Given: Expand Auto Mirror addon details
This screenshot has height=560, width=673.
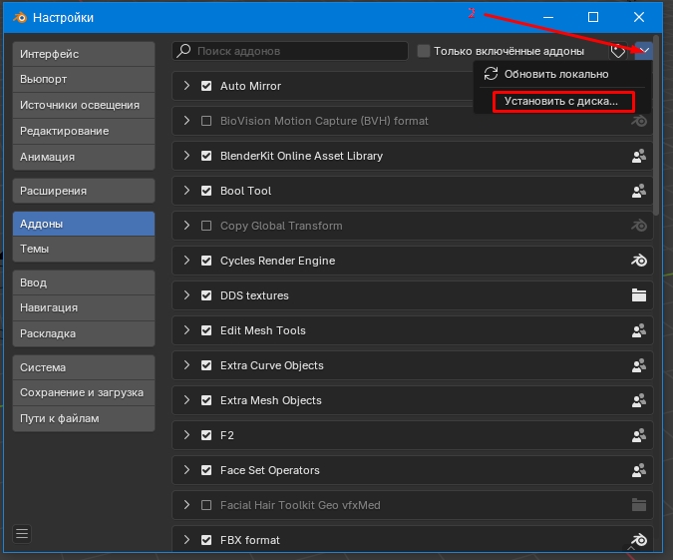Looking at the screenshot, I should pos(186,86).
